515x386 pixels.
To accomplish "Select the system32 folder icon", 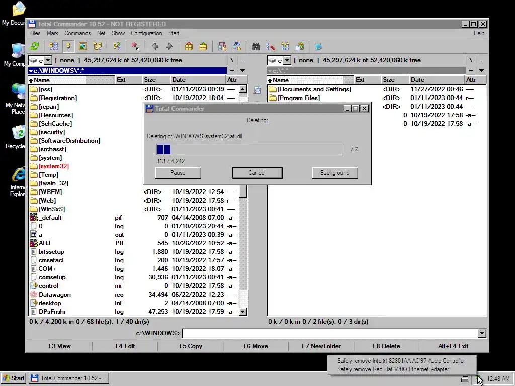I will coord(34,166).
